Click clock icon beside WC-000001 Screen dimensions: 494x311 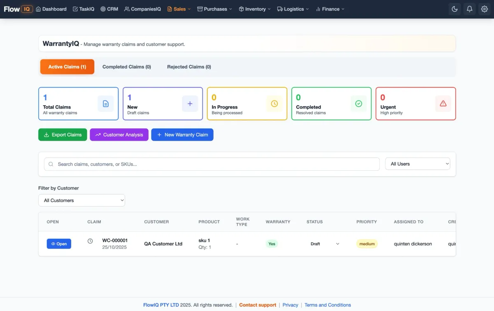90,241
